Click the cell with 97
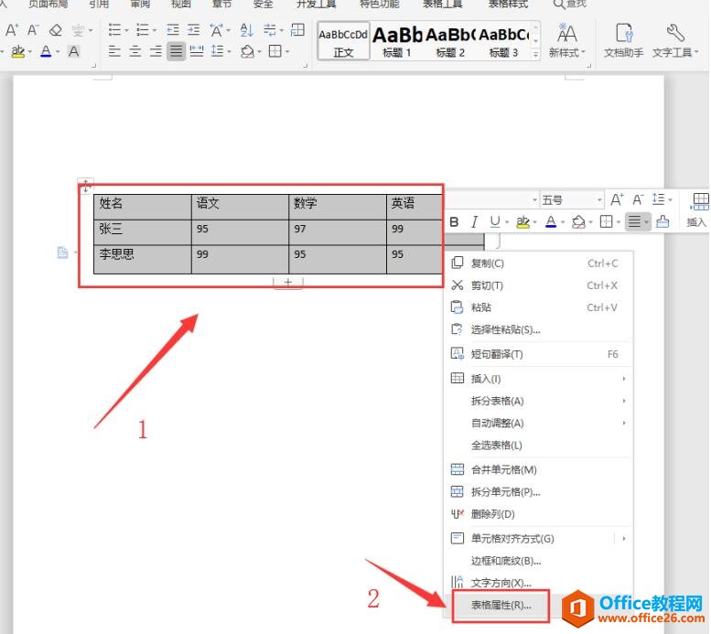 [x=338, y=232]
